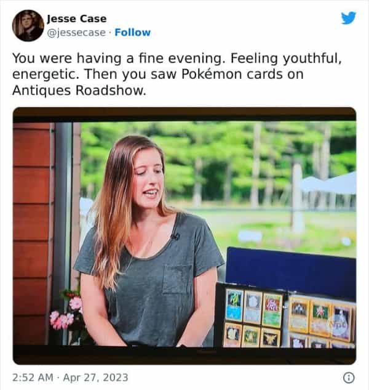Click the Twitter bird logo
Screen dimensions: 369x390
coord(348,18)
